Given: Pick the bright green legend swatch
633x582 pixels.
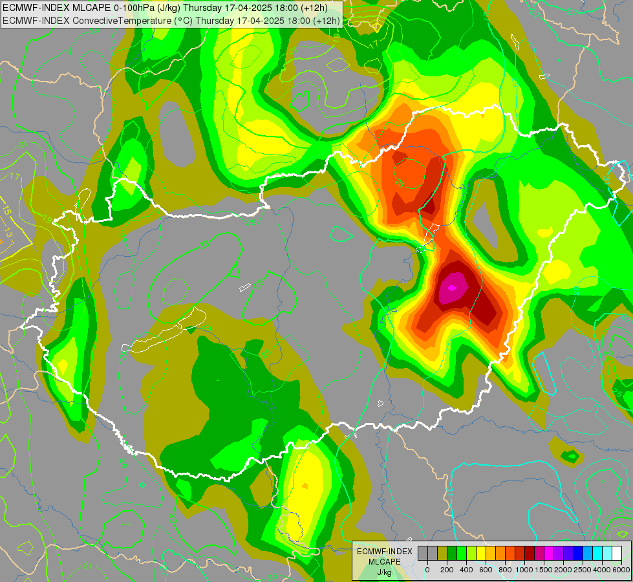Looking at the screenshot, I should tap(462, 553).
